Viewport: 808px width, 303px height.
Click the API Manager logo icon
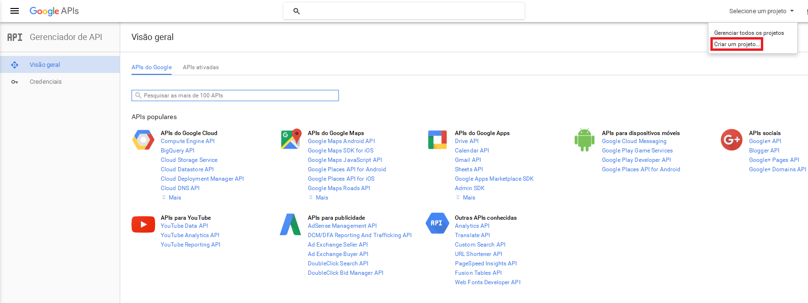tap(15, 37)
